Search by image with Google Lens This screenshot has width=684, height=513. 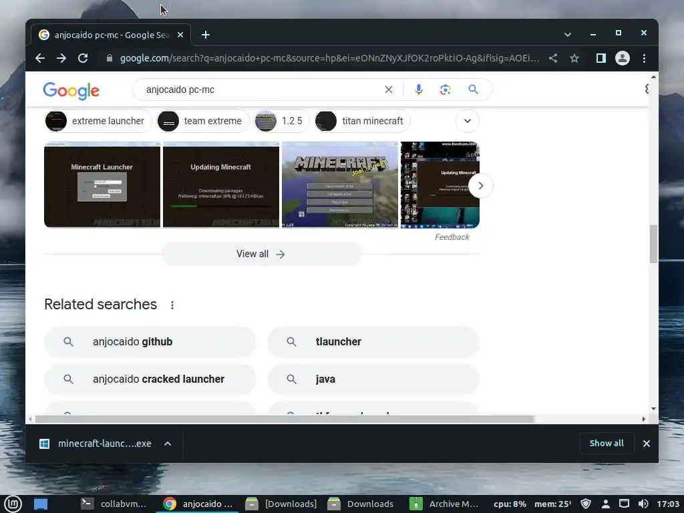pos(445,90)
